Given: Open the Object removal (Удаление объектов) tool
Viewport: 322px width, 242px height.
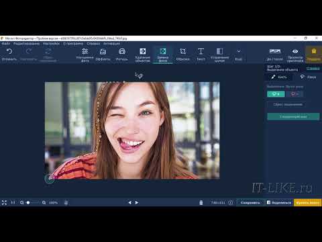Looking at the screenshot, I should [x=143, y=55].
